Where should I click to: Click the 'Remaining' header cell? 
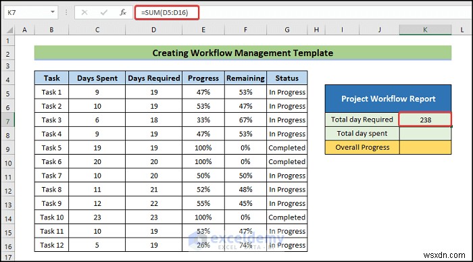[245, 78]
